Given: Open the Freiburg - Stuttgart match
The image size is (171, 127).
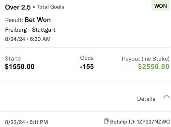Looking at the screenshot, I should 30,30.
